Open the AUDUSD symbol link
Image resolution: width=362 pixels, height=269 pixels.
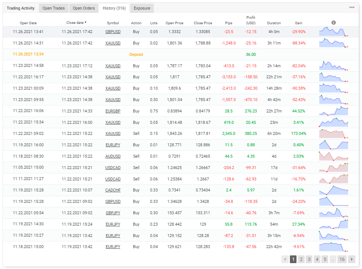click(x=113, y=156)
